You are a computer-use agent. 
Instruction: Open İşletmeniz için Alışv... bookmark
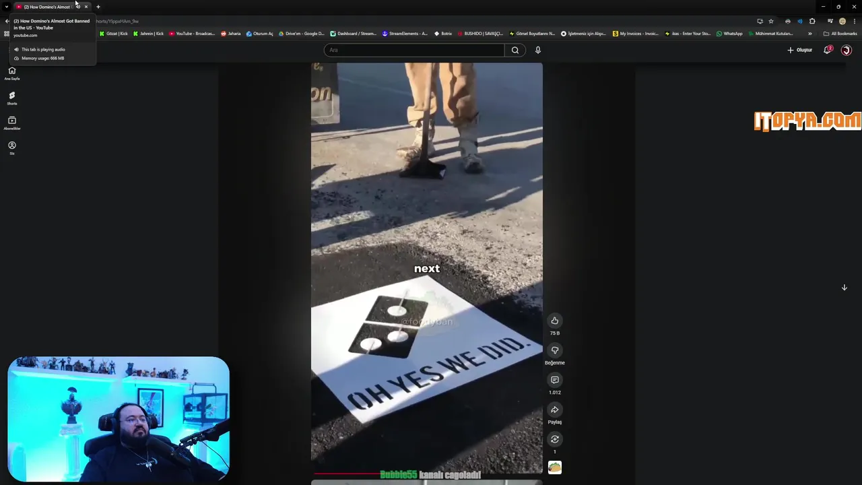tap(583, 34)
